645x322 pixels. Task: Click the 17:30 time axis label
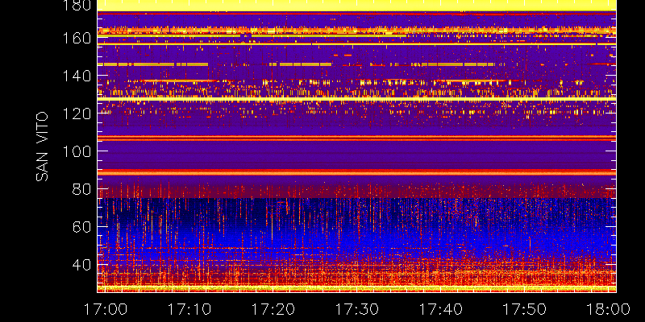pos(357,309)
